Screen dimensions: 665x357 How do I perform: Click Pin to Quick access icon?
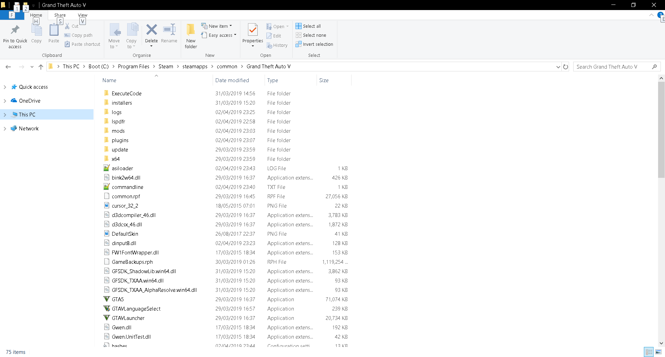click(15, 31)
